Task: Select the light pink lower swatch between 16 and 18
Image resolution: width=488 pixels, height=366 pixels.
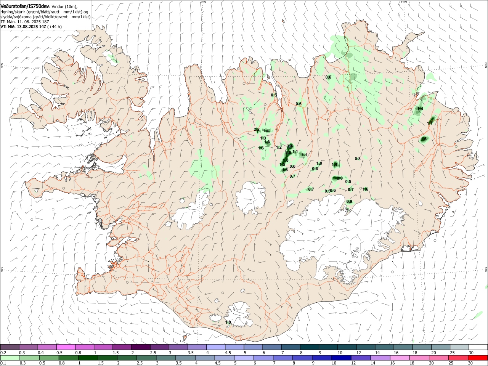Action: point(400,358)
